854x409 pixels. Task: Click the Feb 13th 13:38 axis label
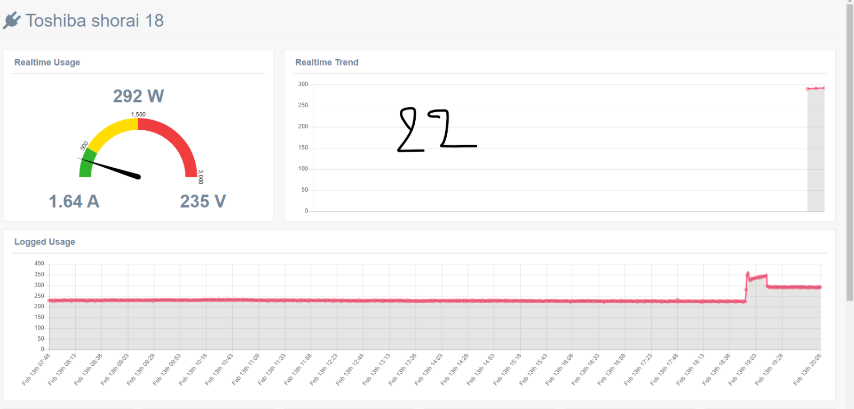(x=402, y=369)
